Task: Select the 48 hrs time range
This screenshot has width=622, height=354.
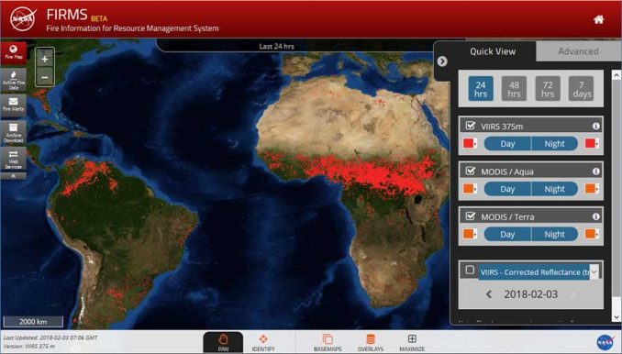Action: click(514, 89)
